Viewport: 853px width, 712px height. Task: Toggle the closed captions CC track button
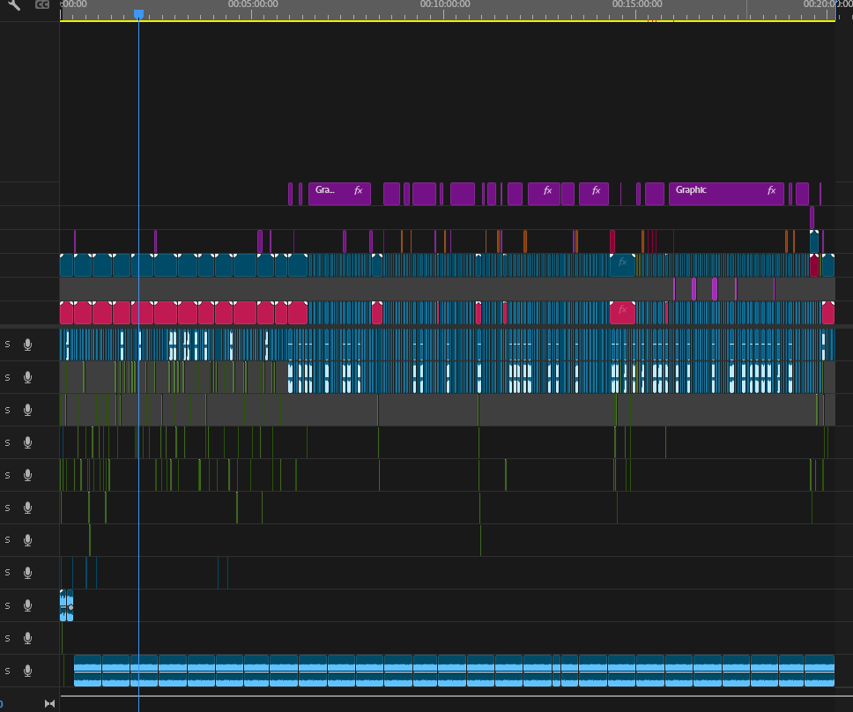42,4
